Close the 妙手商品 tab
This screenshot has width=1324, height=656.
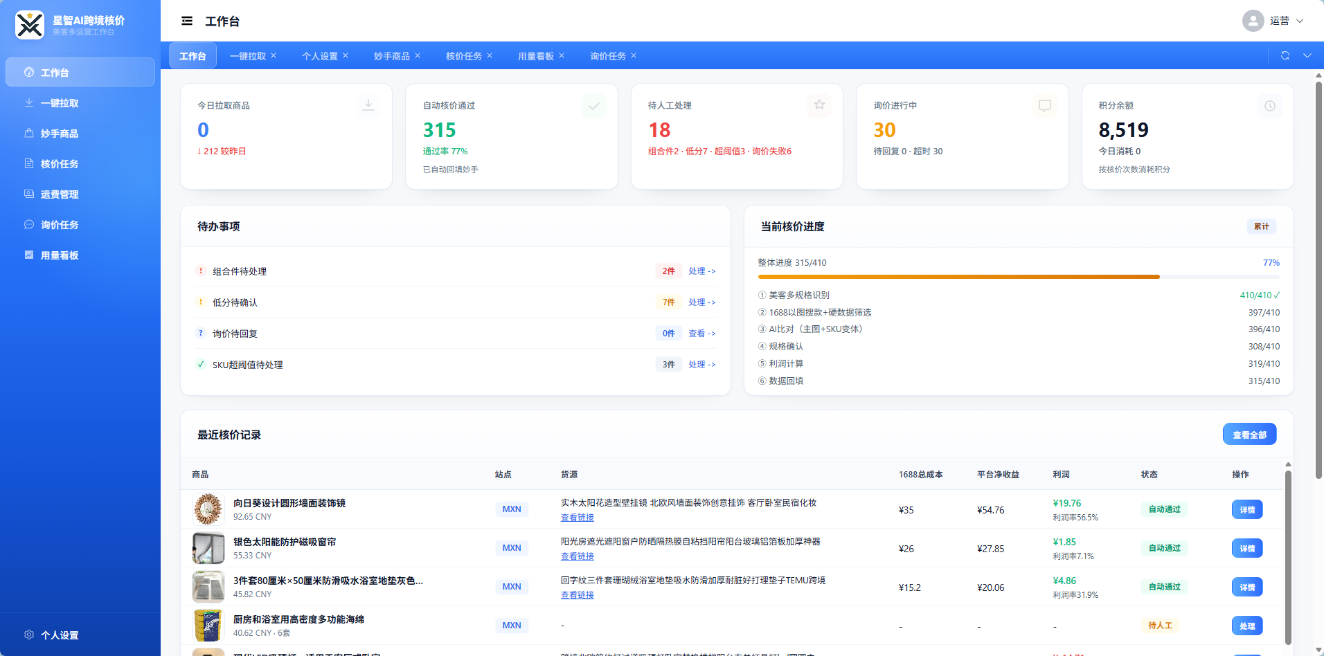(418, 55)
